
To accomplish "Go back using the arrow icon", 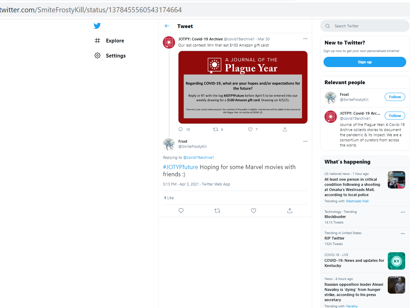I will (167, 26).
